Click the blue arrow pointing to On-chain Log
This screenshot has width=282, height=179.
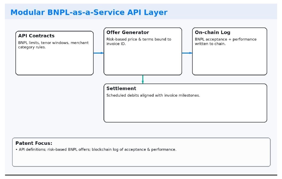click(187, 53)
